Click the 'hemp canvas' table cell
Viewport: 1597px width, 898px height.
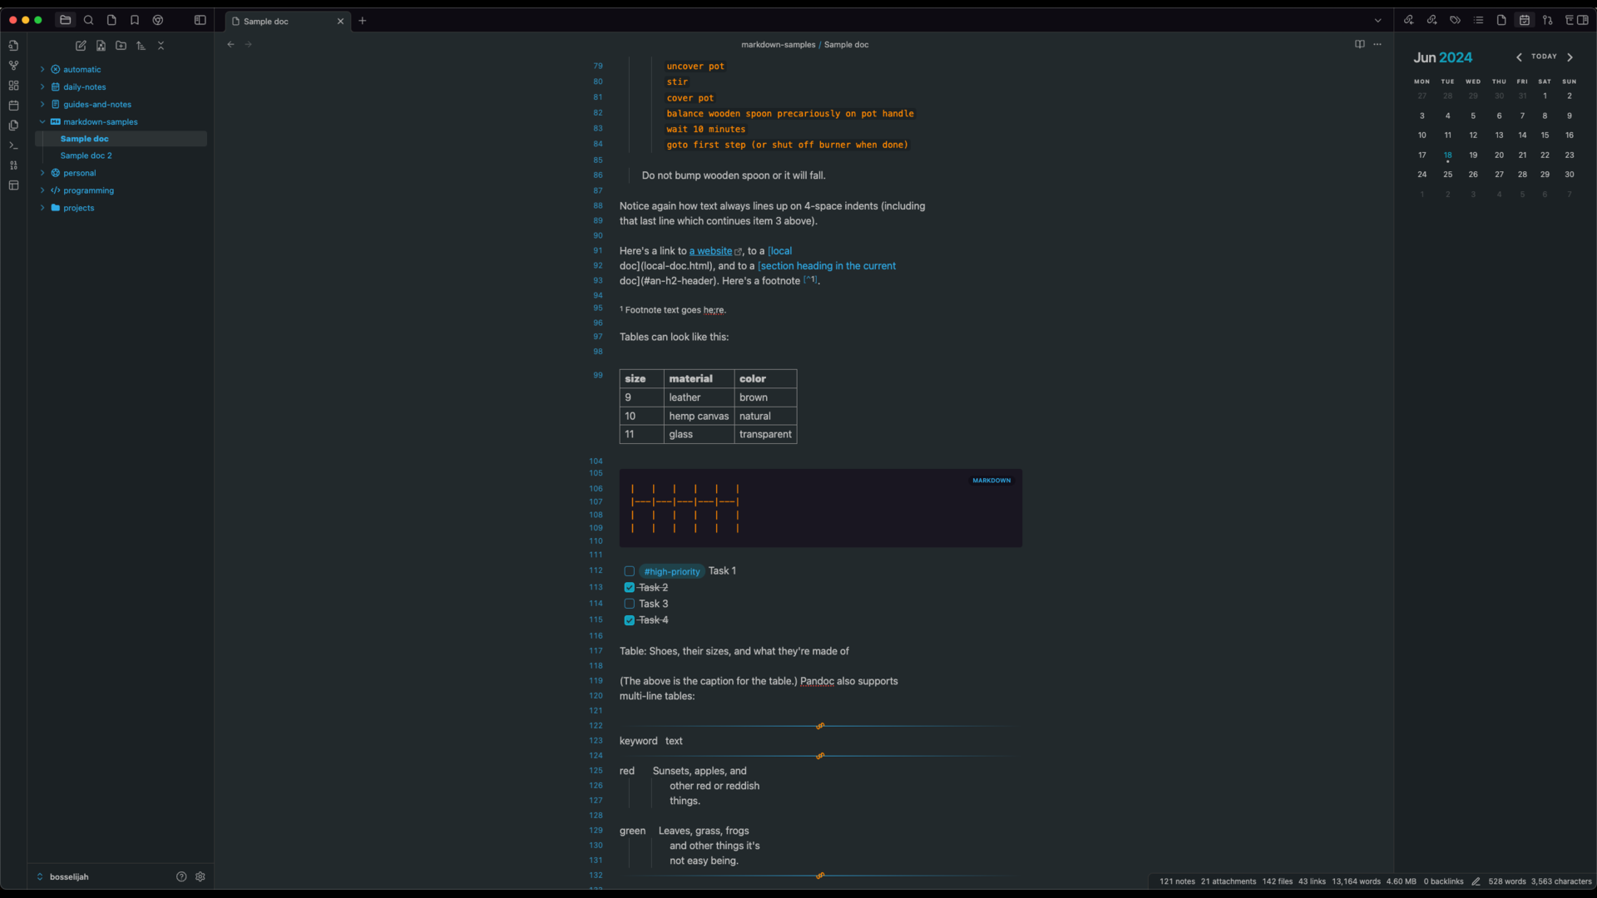click(699, 416)
